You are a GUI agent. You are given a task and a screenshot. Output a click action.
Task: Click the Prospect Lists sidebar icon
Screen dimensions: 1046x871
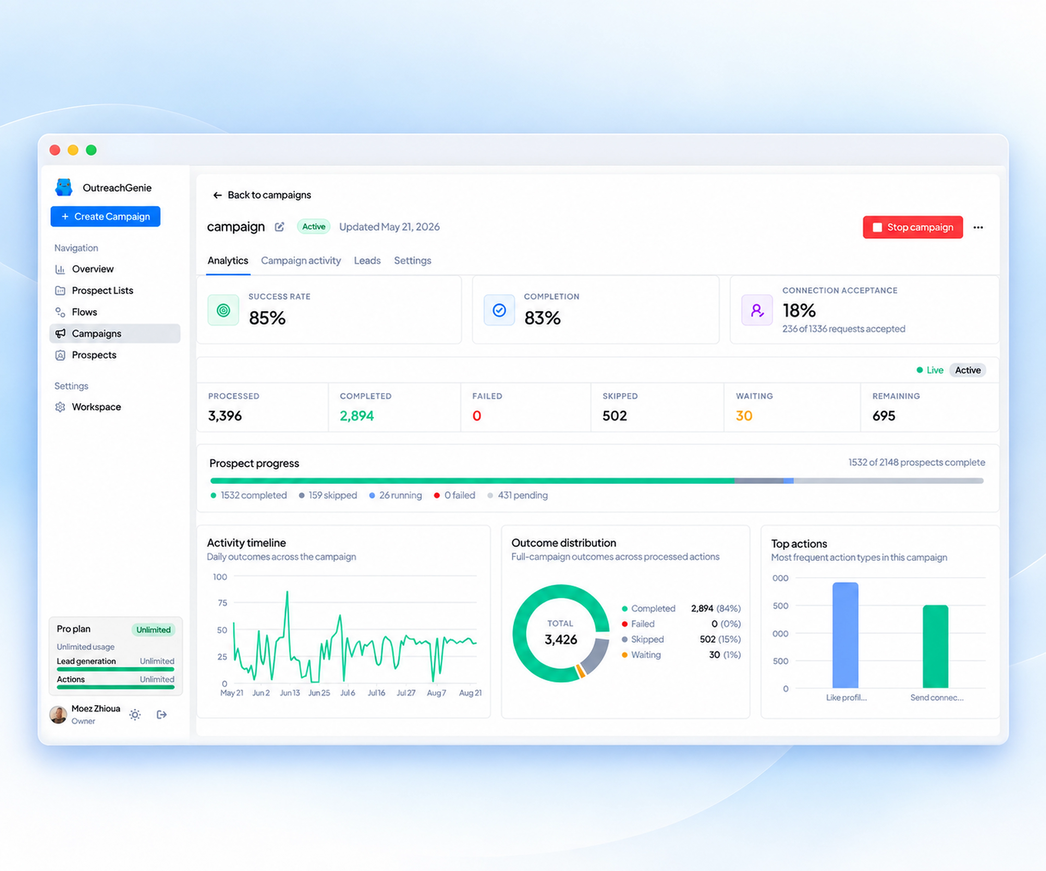[x=60, y=291]
